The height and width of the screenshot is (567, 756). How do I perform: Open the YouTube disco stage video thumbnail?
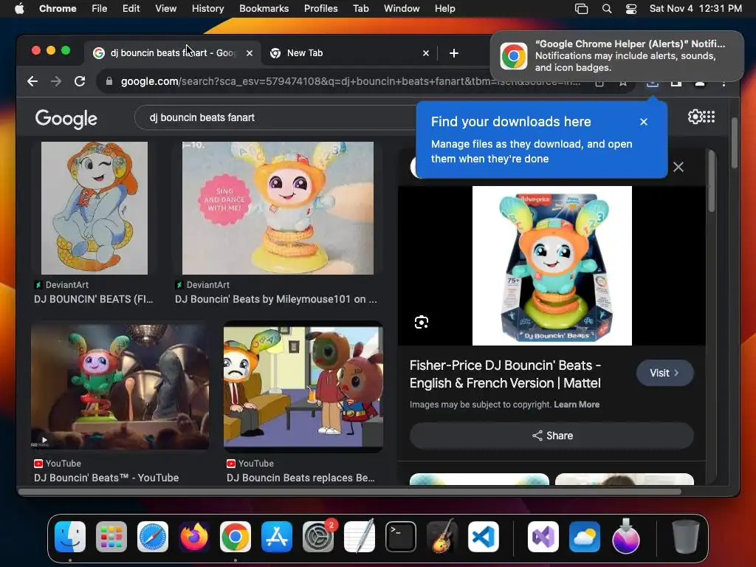(x=120, y=386)
